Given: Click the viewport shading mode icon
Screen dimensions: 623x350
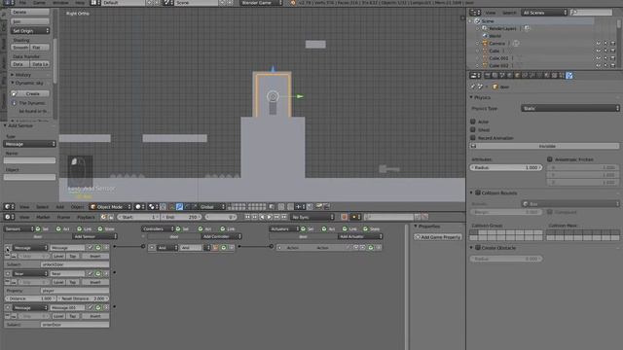Looking at the screenshot, I should click(140, 207).
